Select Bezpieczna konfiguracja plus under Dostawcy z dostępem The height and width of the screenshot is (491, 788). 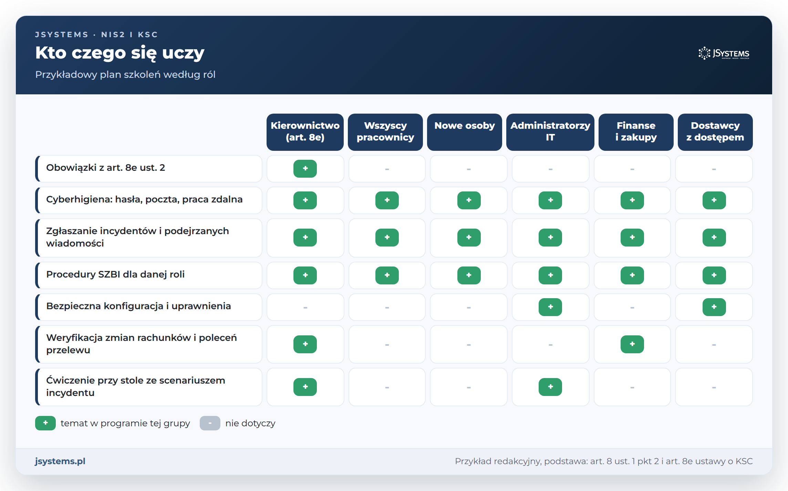pos(714,307)
